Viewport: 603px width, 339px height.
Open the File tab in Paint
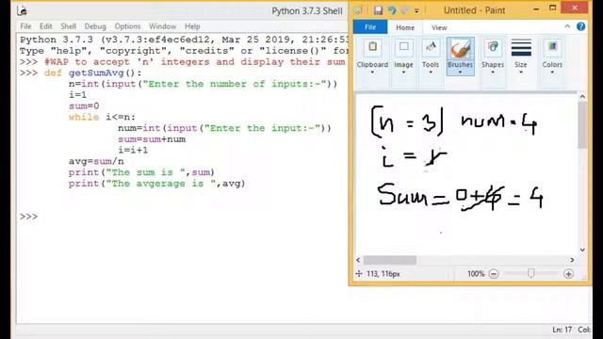(x=370, y=27)
